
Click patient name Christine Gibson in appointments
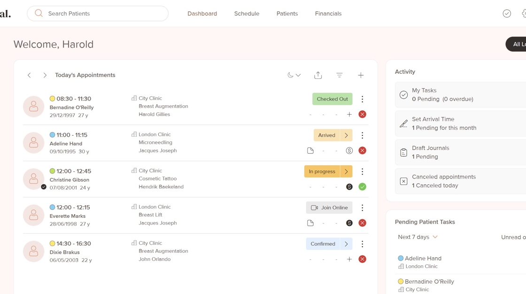pos(70,180)
